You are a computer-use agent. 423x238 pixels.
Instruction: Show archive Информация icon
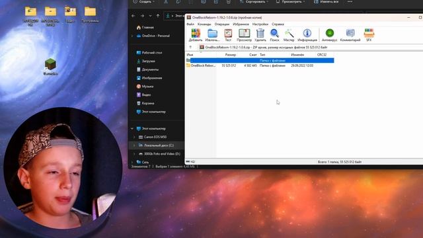tap(307, 35)
